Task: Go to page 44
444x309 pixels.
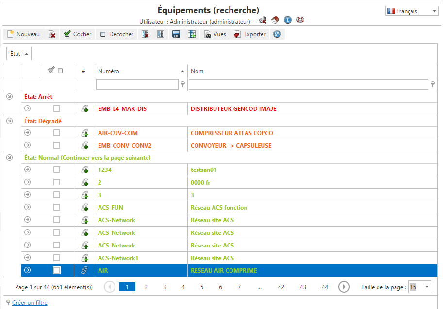Action: [325, 287]
